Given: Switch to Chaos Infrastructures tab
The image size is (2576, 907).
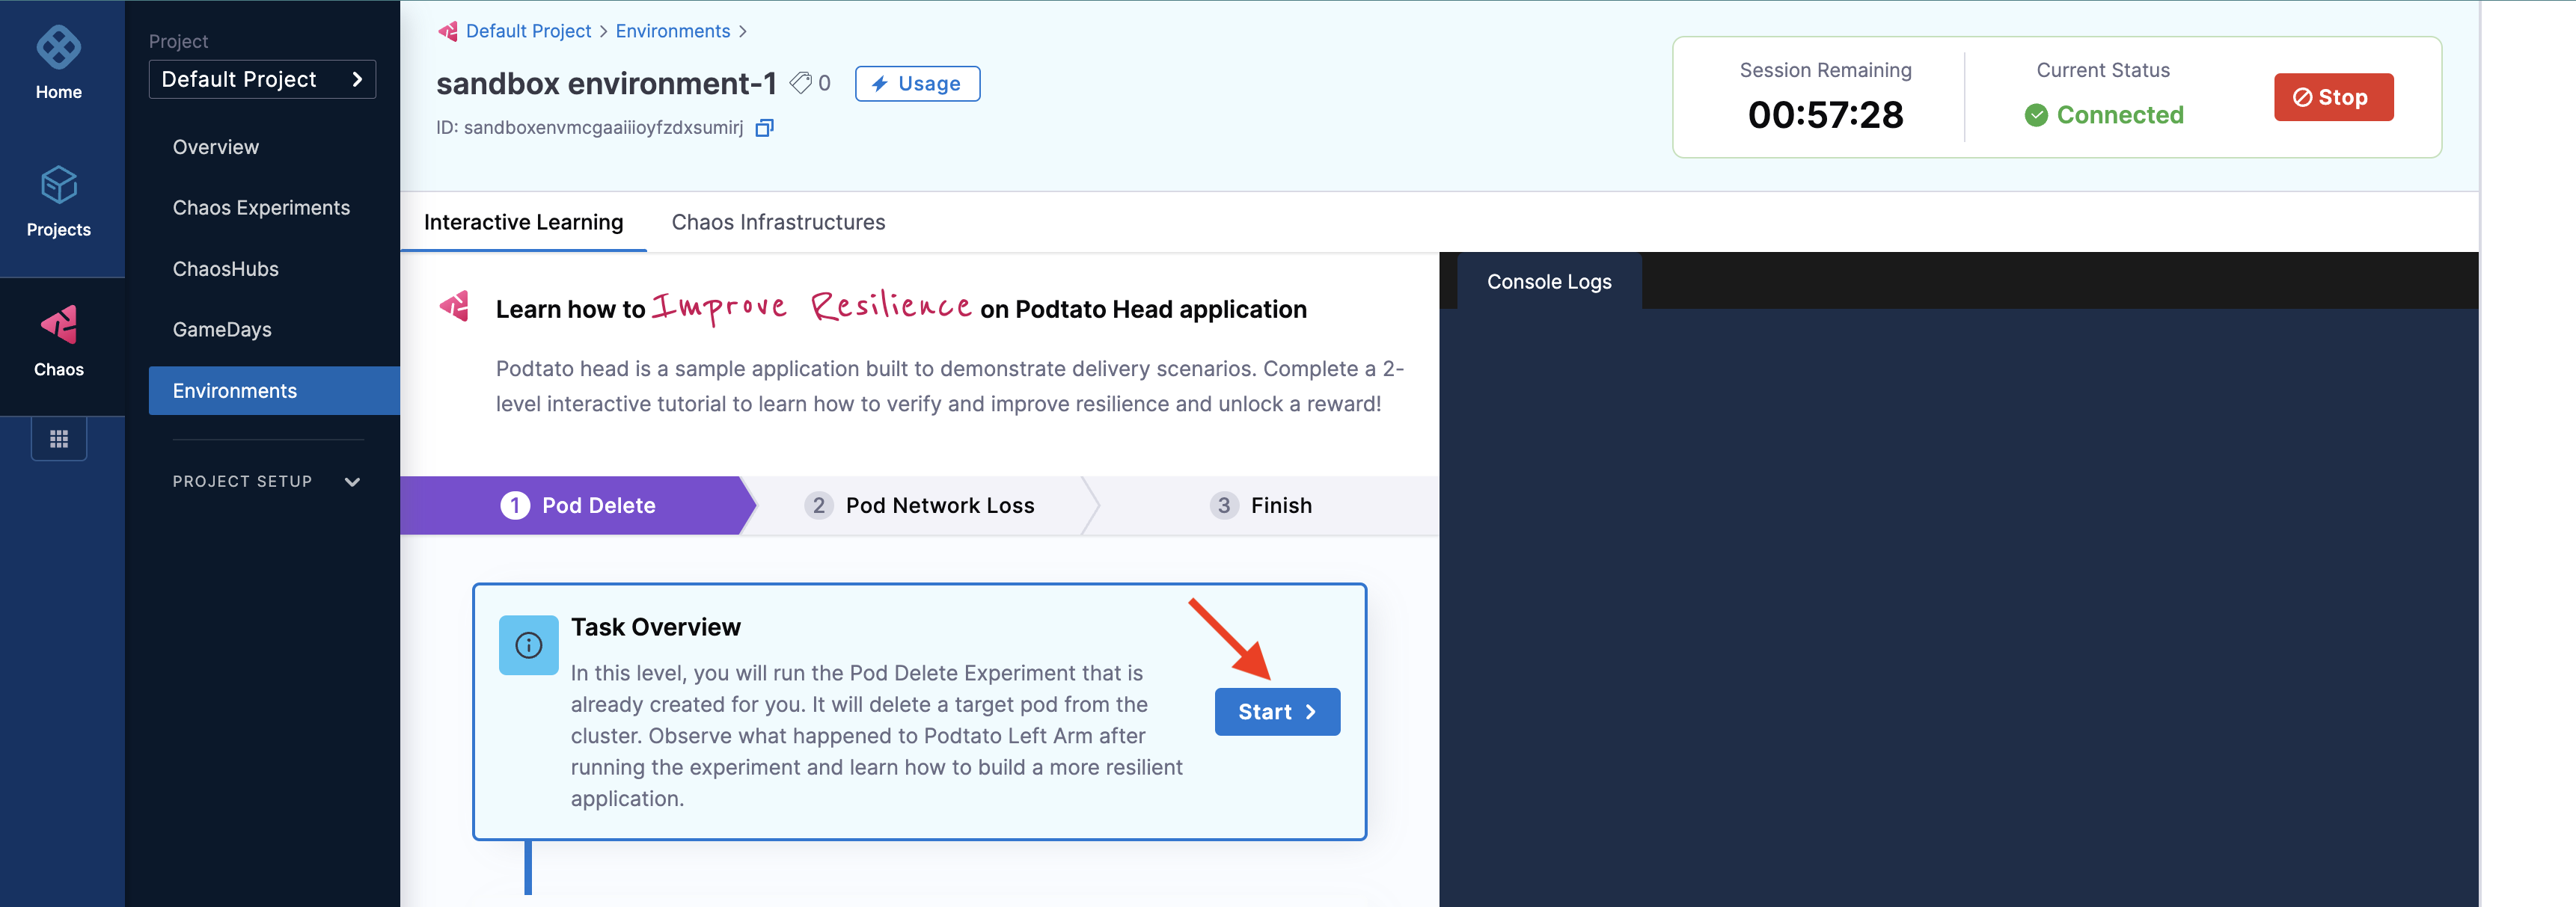Looking at the screenshot, I should (x=778, y=222).
